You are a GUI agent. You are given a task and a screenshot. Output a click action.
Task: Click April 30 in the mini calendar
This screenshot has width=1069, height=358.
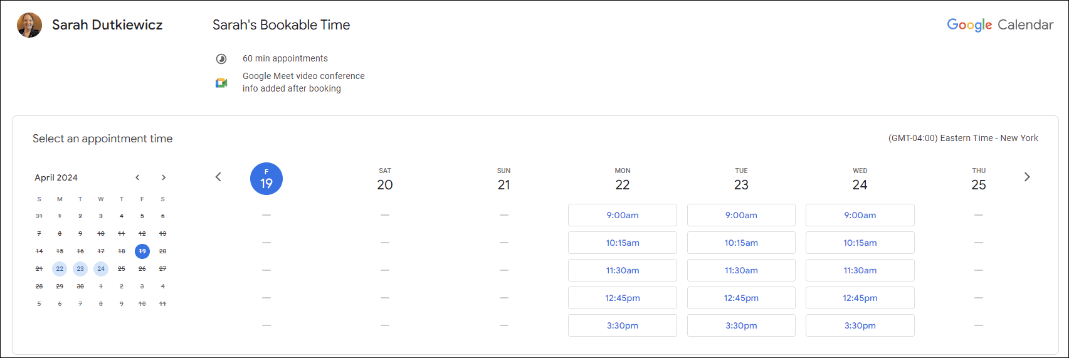coord(80,287)
